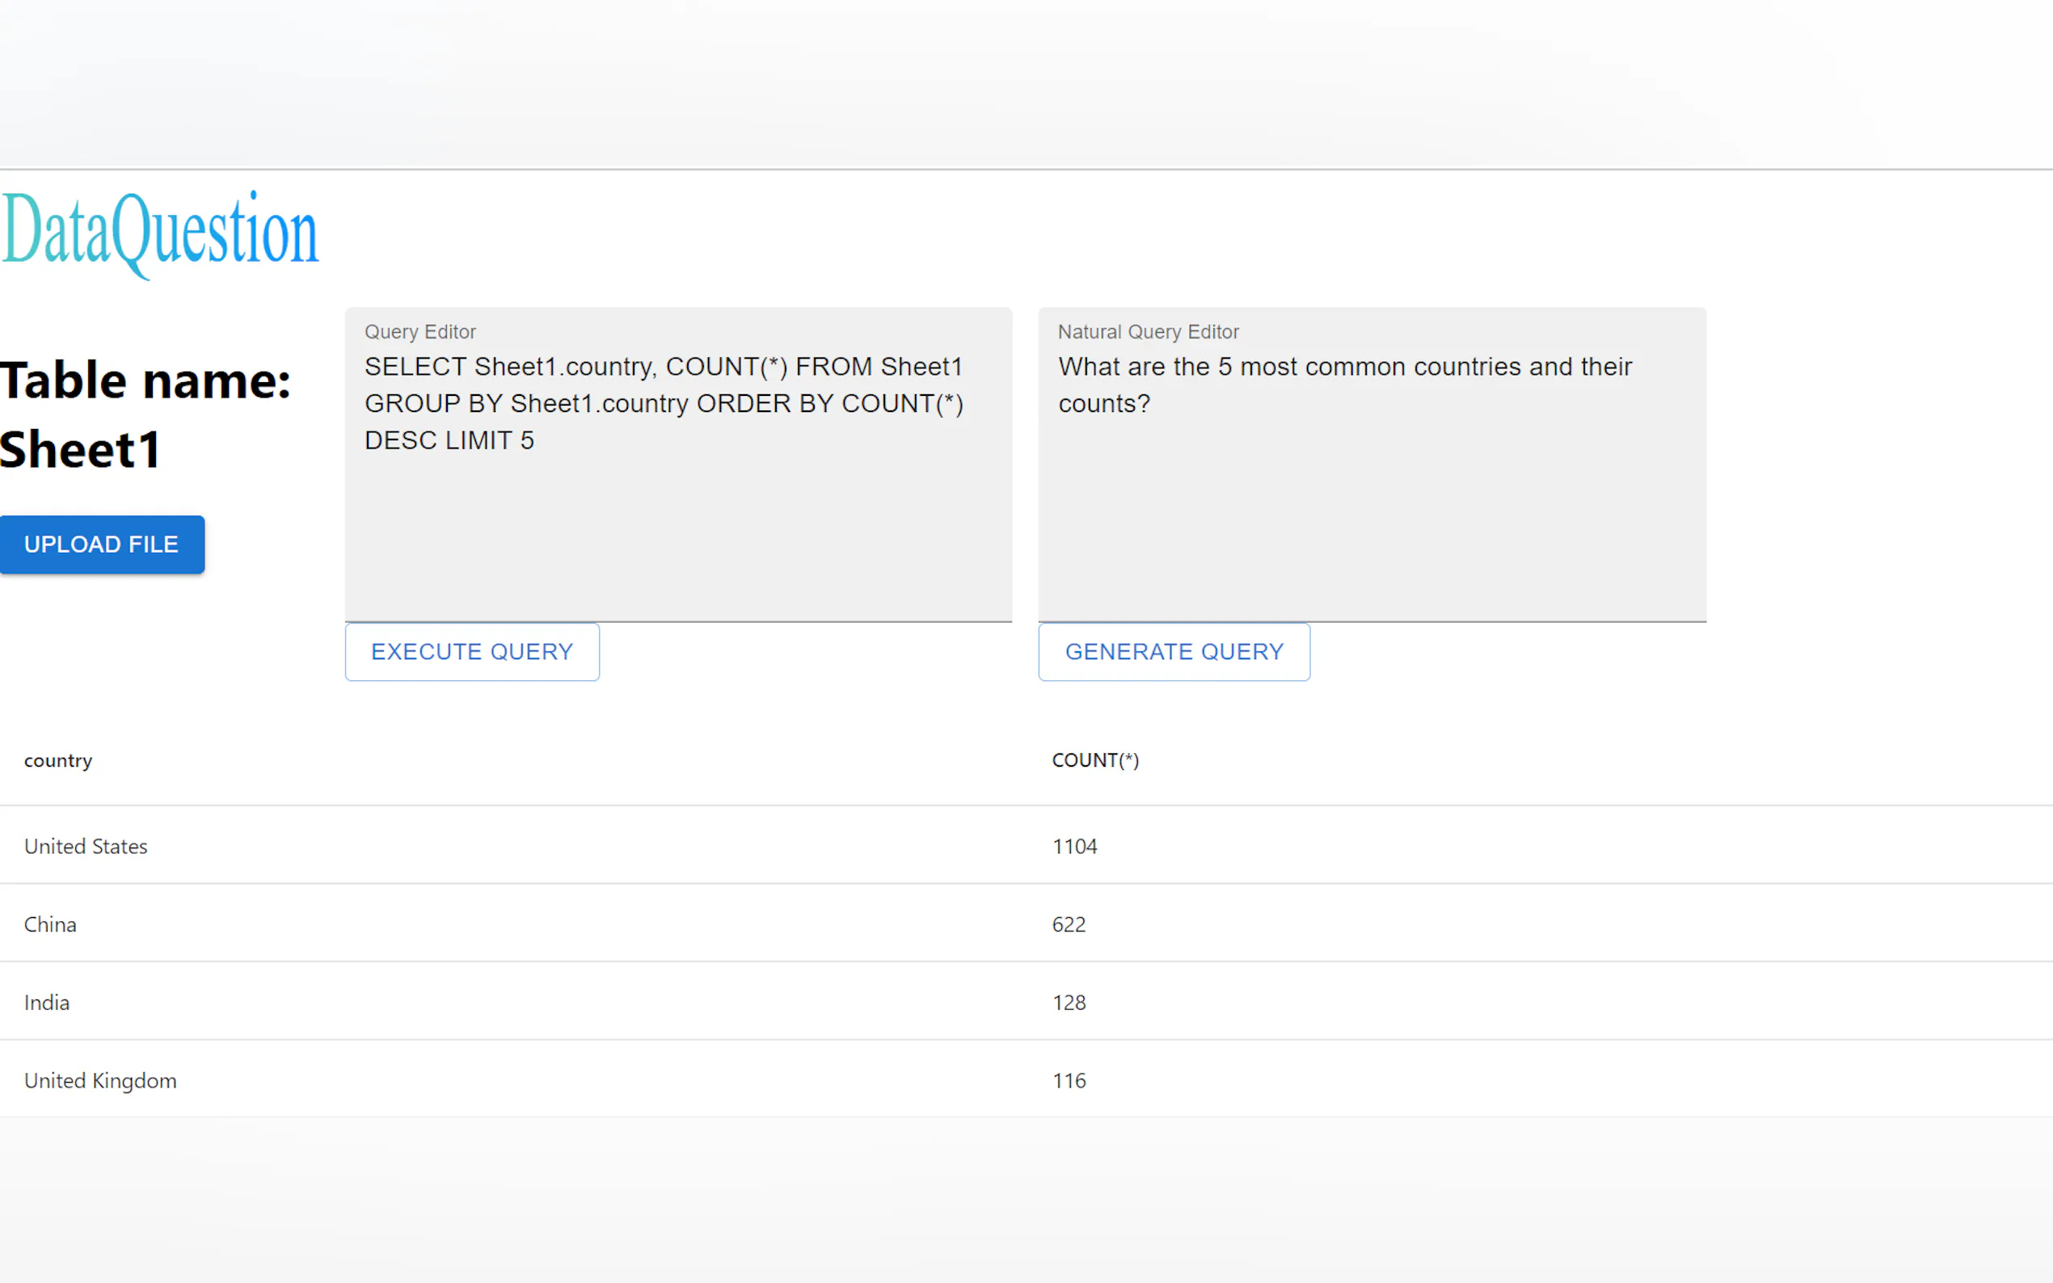Click the Natural Query Editor label
This screenshot has width=2053, height=1283.
pyautogui.click(x=1148, y=332)
